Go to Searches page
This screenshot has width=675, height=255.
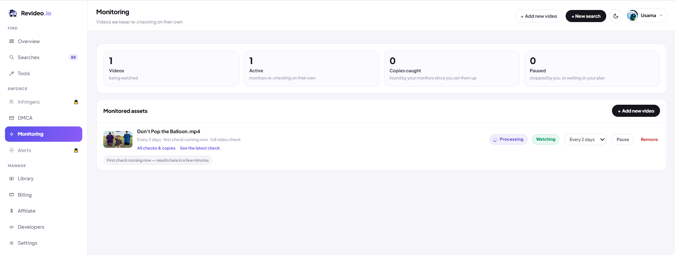point(43,57)
